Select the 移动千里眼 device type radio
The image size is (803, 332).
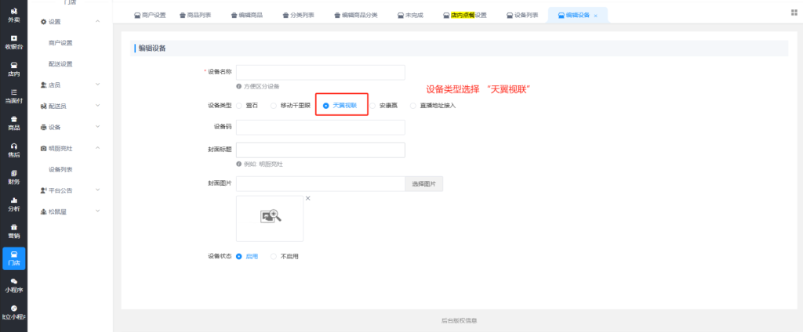pyautogui.click(x=274, y=106)
